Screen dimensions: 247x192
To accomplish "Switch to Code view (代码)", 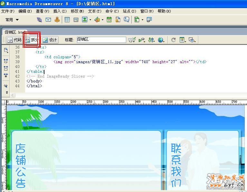I will point(14,40).
